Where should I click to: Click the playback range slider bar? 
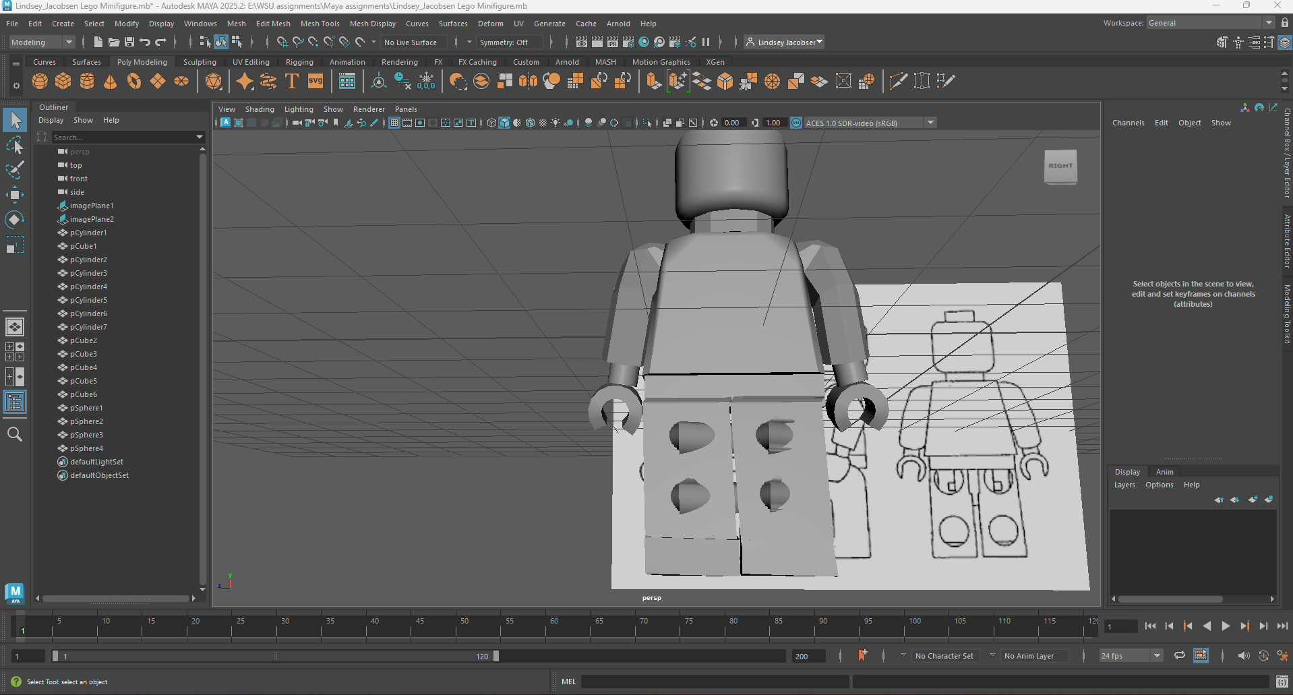click(x=276, y=656)
